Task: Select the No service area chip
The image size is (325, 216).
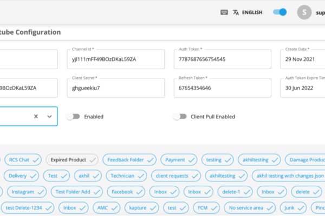Action: click(x=250, y=208)
